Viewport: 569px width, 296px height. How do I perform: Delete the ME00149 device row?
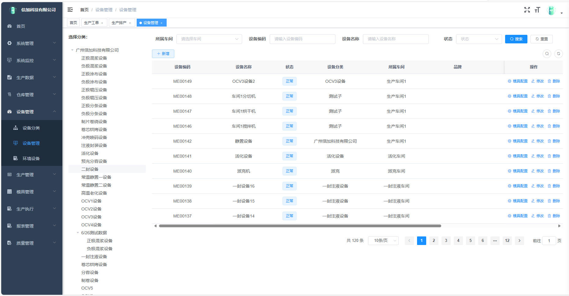pyautogui.click(x=554, y=81)
